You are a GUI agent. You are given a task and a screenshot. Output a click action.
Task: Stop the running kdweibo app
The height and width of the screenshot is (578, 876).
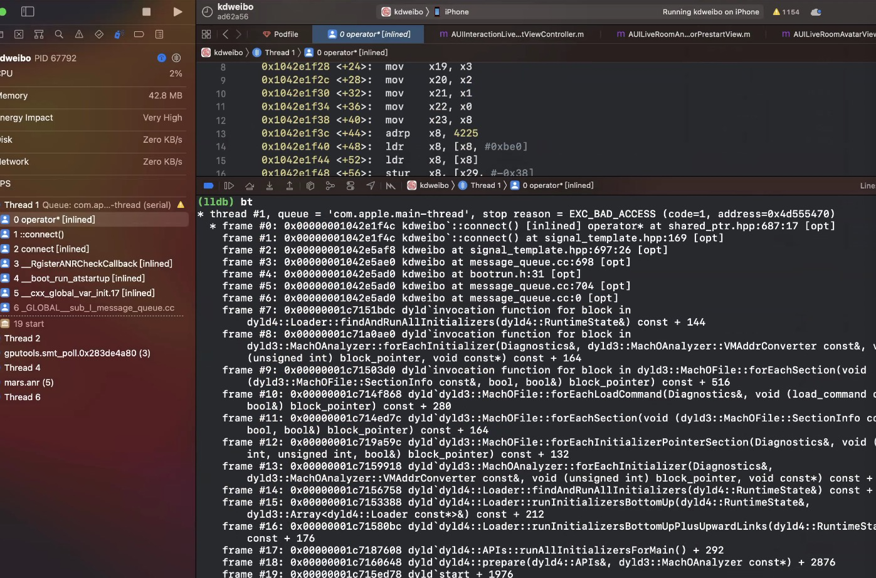(147, 11)
